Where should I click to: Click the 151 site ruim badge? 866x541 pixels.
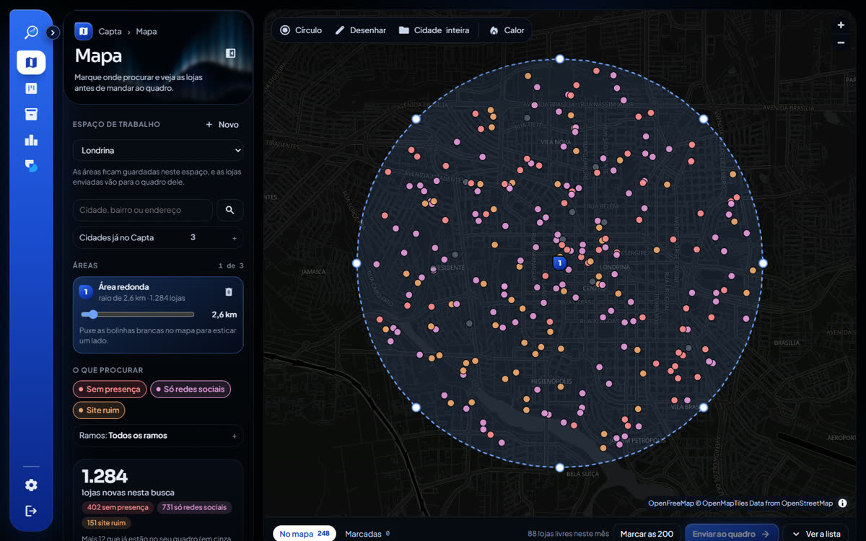(x=106, y=523)
